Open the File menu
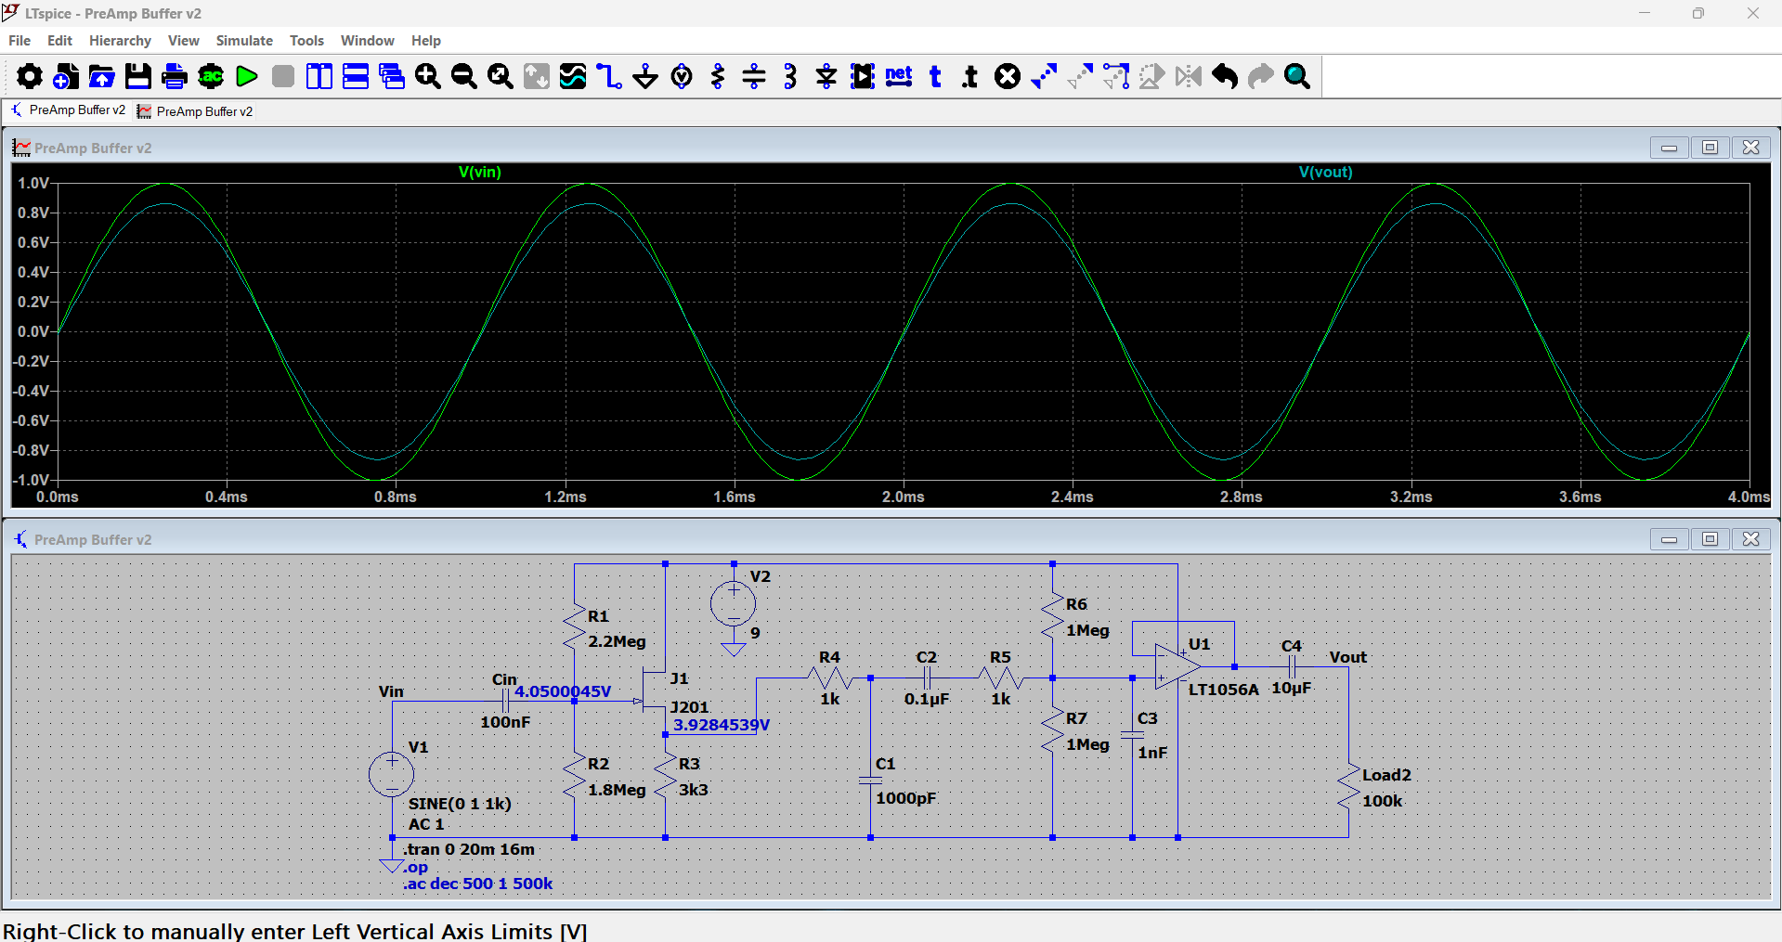Screen dimensions: 1782x942 [x=20, y=41]
